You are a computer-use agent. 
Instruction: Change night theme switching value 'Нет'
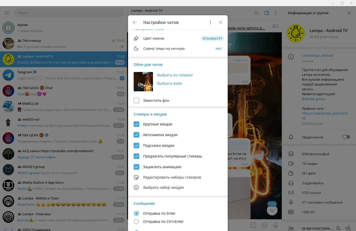(219, 49)
